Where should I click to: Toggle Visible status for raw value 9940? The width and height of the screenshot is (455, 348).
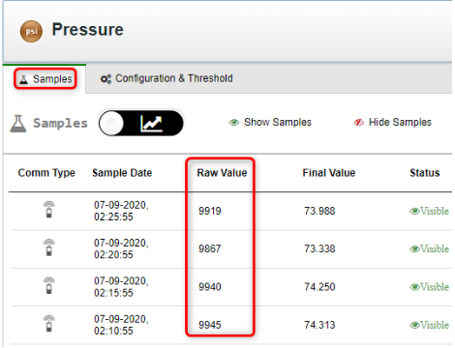coord(429,287)
